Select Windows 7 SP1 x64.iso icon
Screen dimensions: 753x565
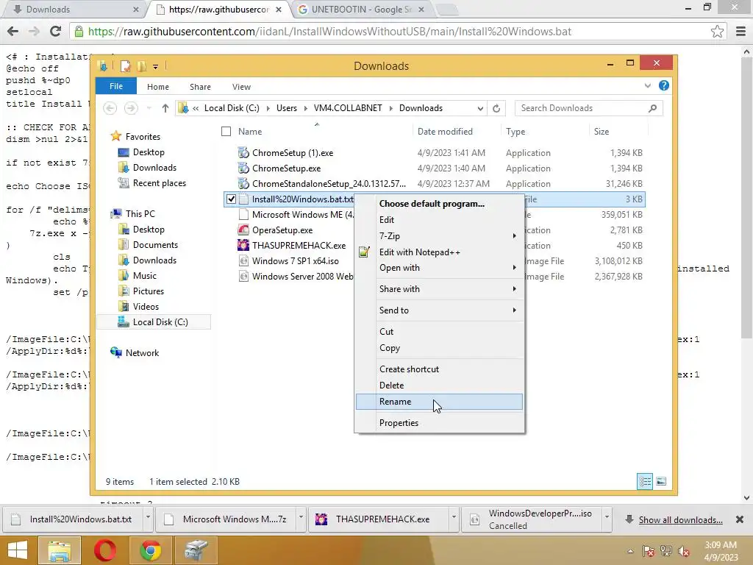tap(243, 261)
